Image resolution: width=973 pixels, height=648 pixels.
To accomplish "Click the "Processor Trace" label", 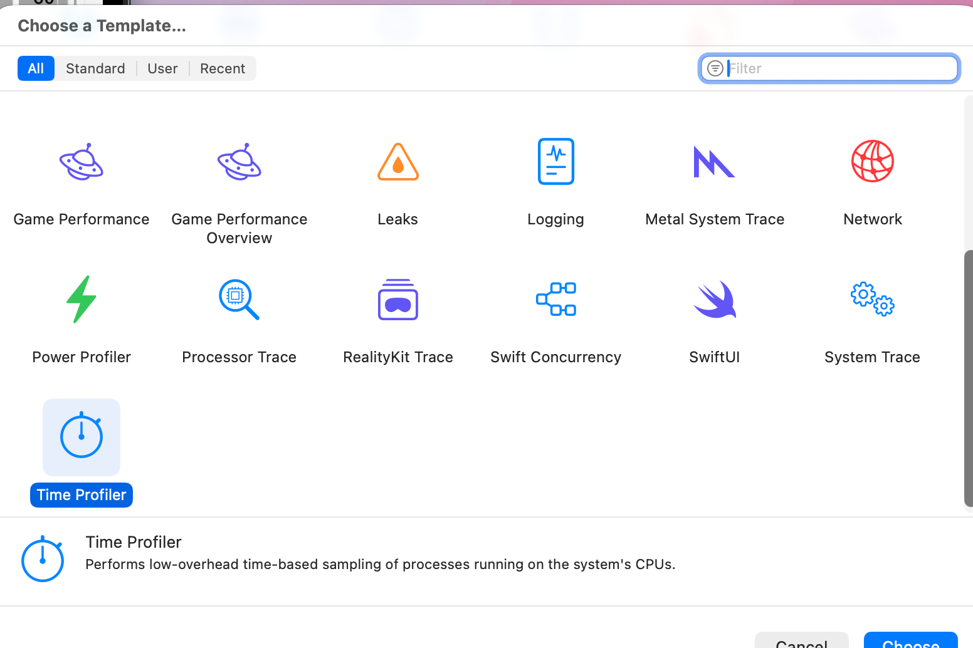I will (x=239, y=357).
